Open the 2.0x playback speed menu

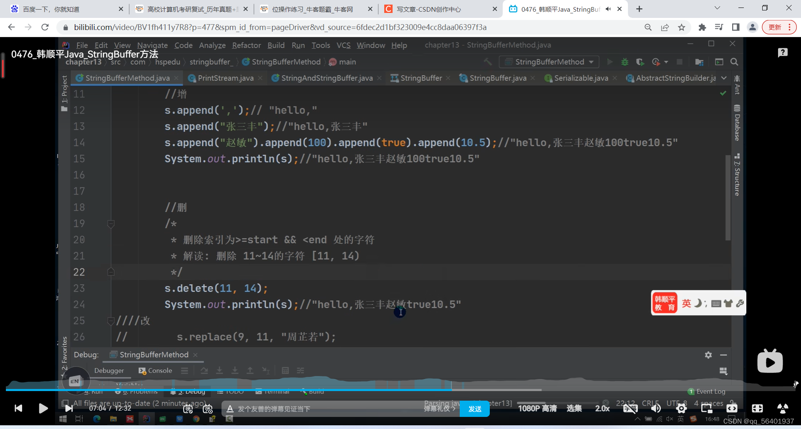coord(602,409)
